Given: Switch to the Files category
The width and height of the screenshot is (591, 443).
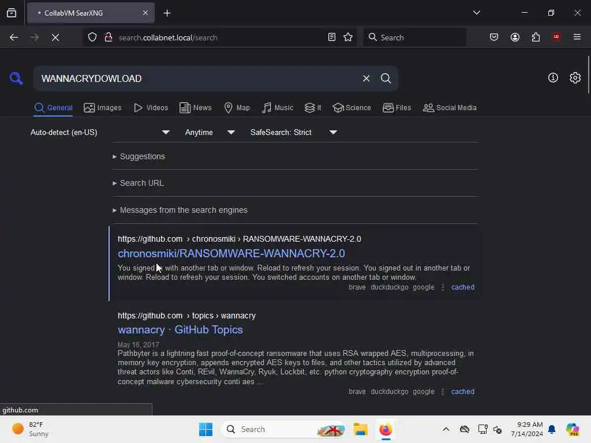Looking at the screenshot, I should pyautogui.click(x=397, y=108).
